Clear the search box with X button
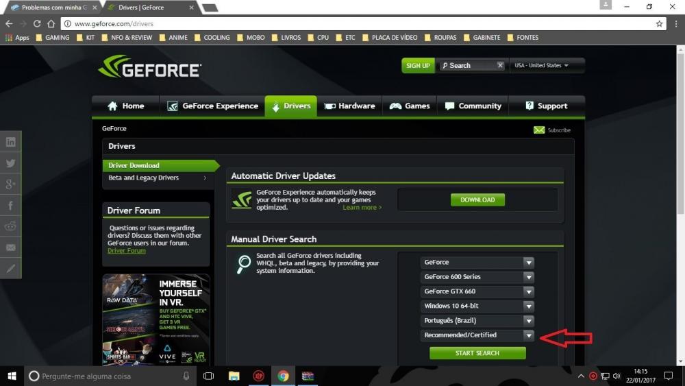Viewport: 685px width, 386px height. click(500, 66)
